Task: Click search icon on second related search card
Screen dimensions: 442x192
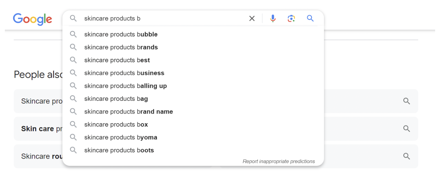Action: 406,129
